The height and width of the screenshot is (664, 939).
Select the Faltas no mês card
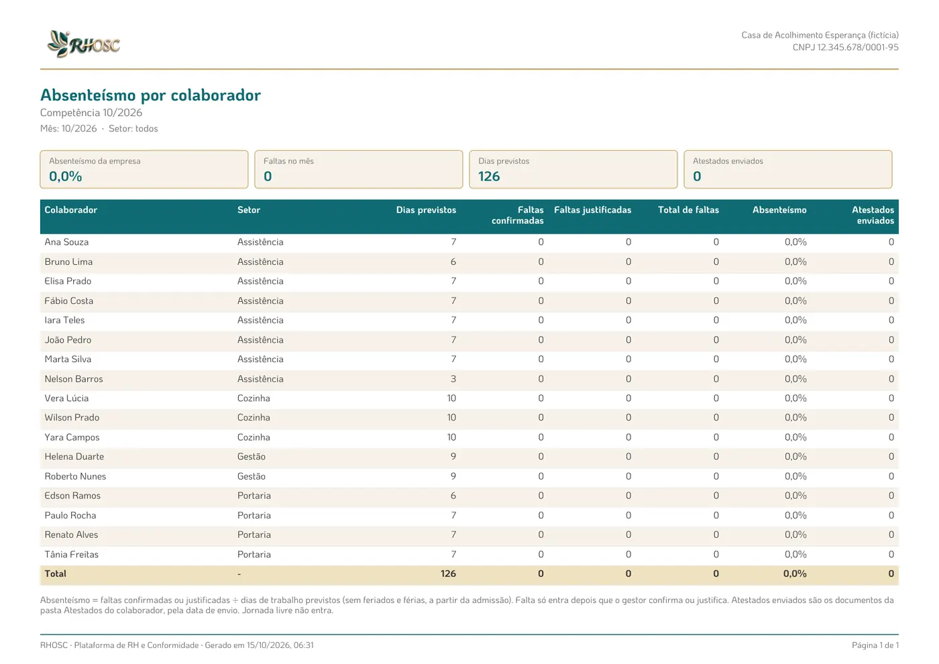pyautogui.click(x=359, y=169)
